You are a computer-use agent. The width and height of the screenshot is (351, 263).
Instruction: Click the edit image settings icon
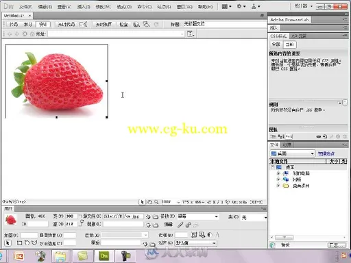pos(189,225)
